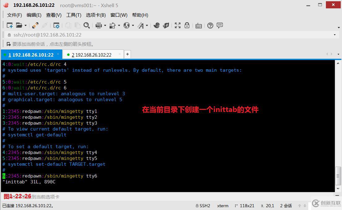Viewport: 342px width, 210px height.
Task: Click the 118x21 terminal size indicator
Action: [245, 206]
